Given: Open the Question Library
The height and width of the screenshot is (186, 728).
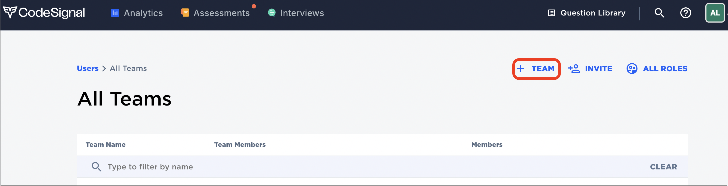Looking at the screenshot, I should coord(587,13).
